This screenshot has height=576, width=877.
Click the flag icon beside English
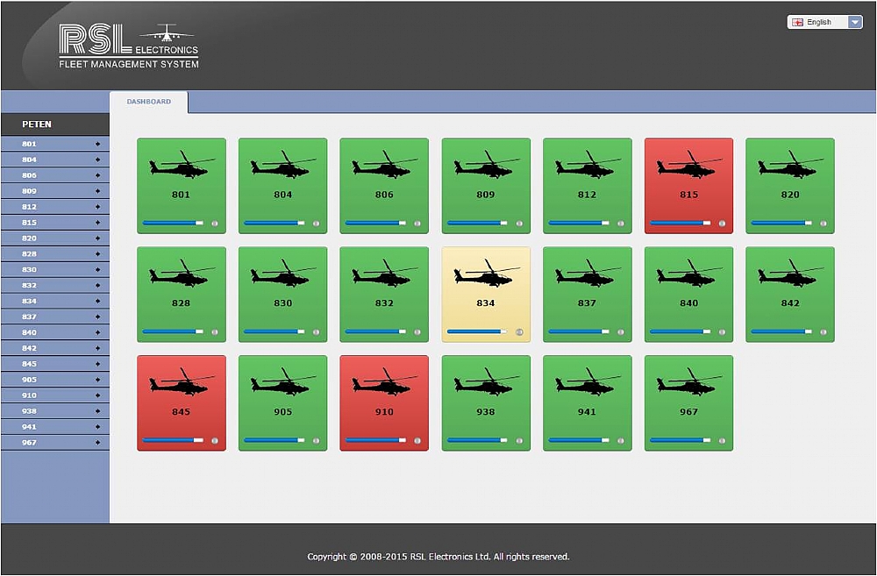(x=797, y=23)
